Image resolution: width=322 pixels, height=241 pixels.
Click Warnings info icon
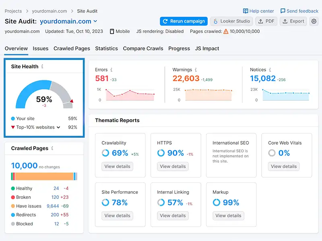click(x=196, y=69)
